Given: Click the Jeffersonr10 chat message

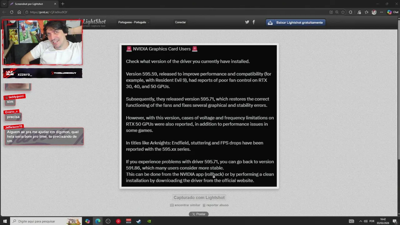Looking at the screenshot, I should [44, 136].
